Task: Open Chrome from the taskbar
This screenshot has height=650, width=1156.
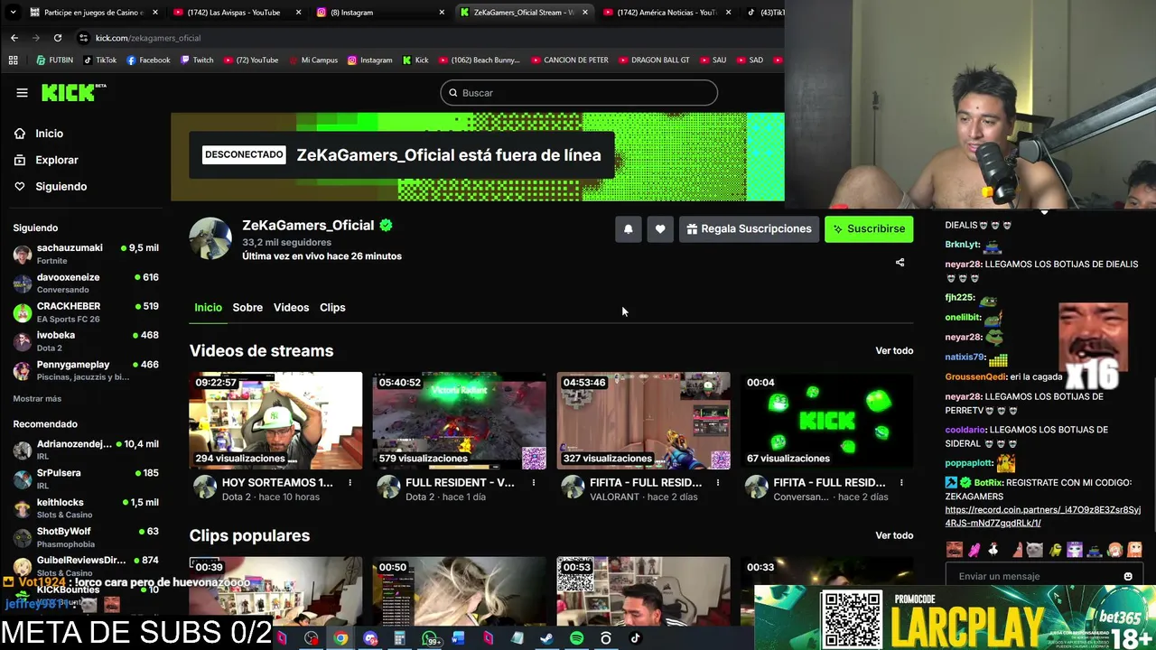Action: pos(340,638)
